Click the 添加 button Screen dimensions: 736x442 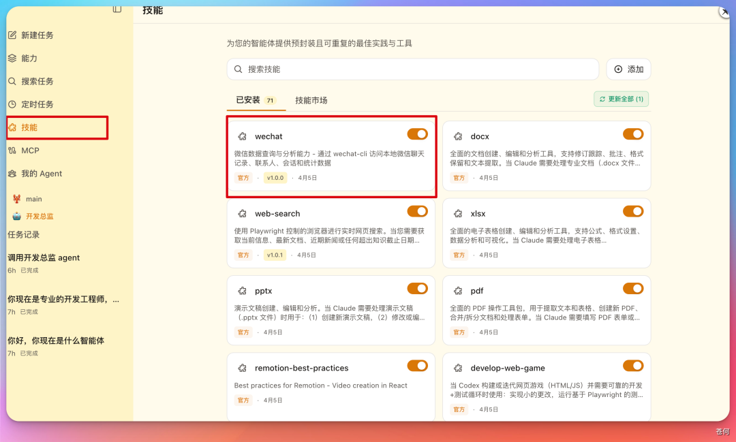(x=628, y=69)
